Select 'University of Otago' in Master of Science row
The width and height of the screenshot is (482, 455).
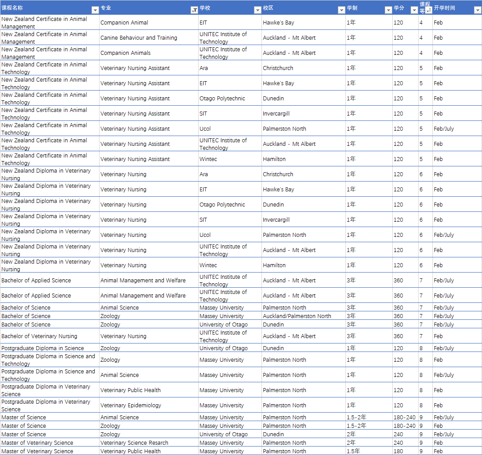point(230,434)
